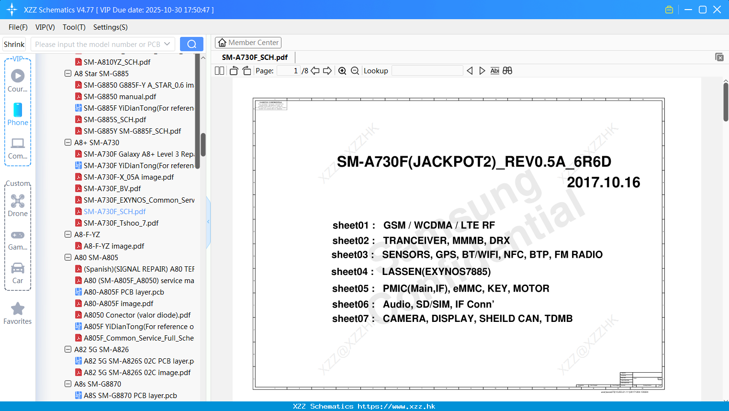
Task: Open SM-G885S_SCH.pdf
Action: click(115, 120)
